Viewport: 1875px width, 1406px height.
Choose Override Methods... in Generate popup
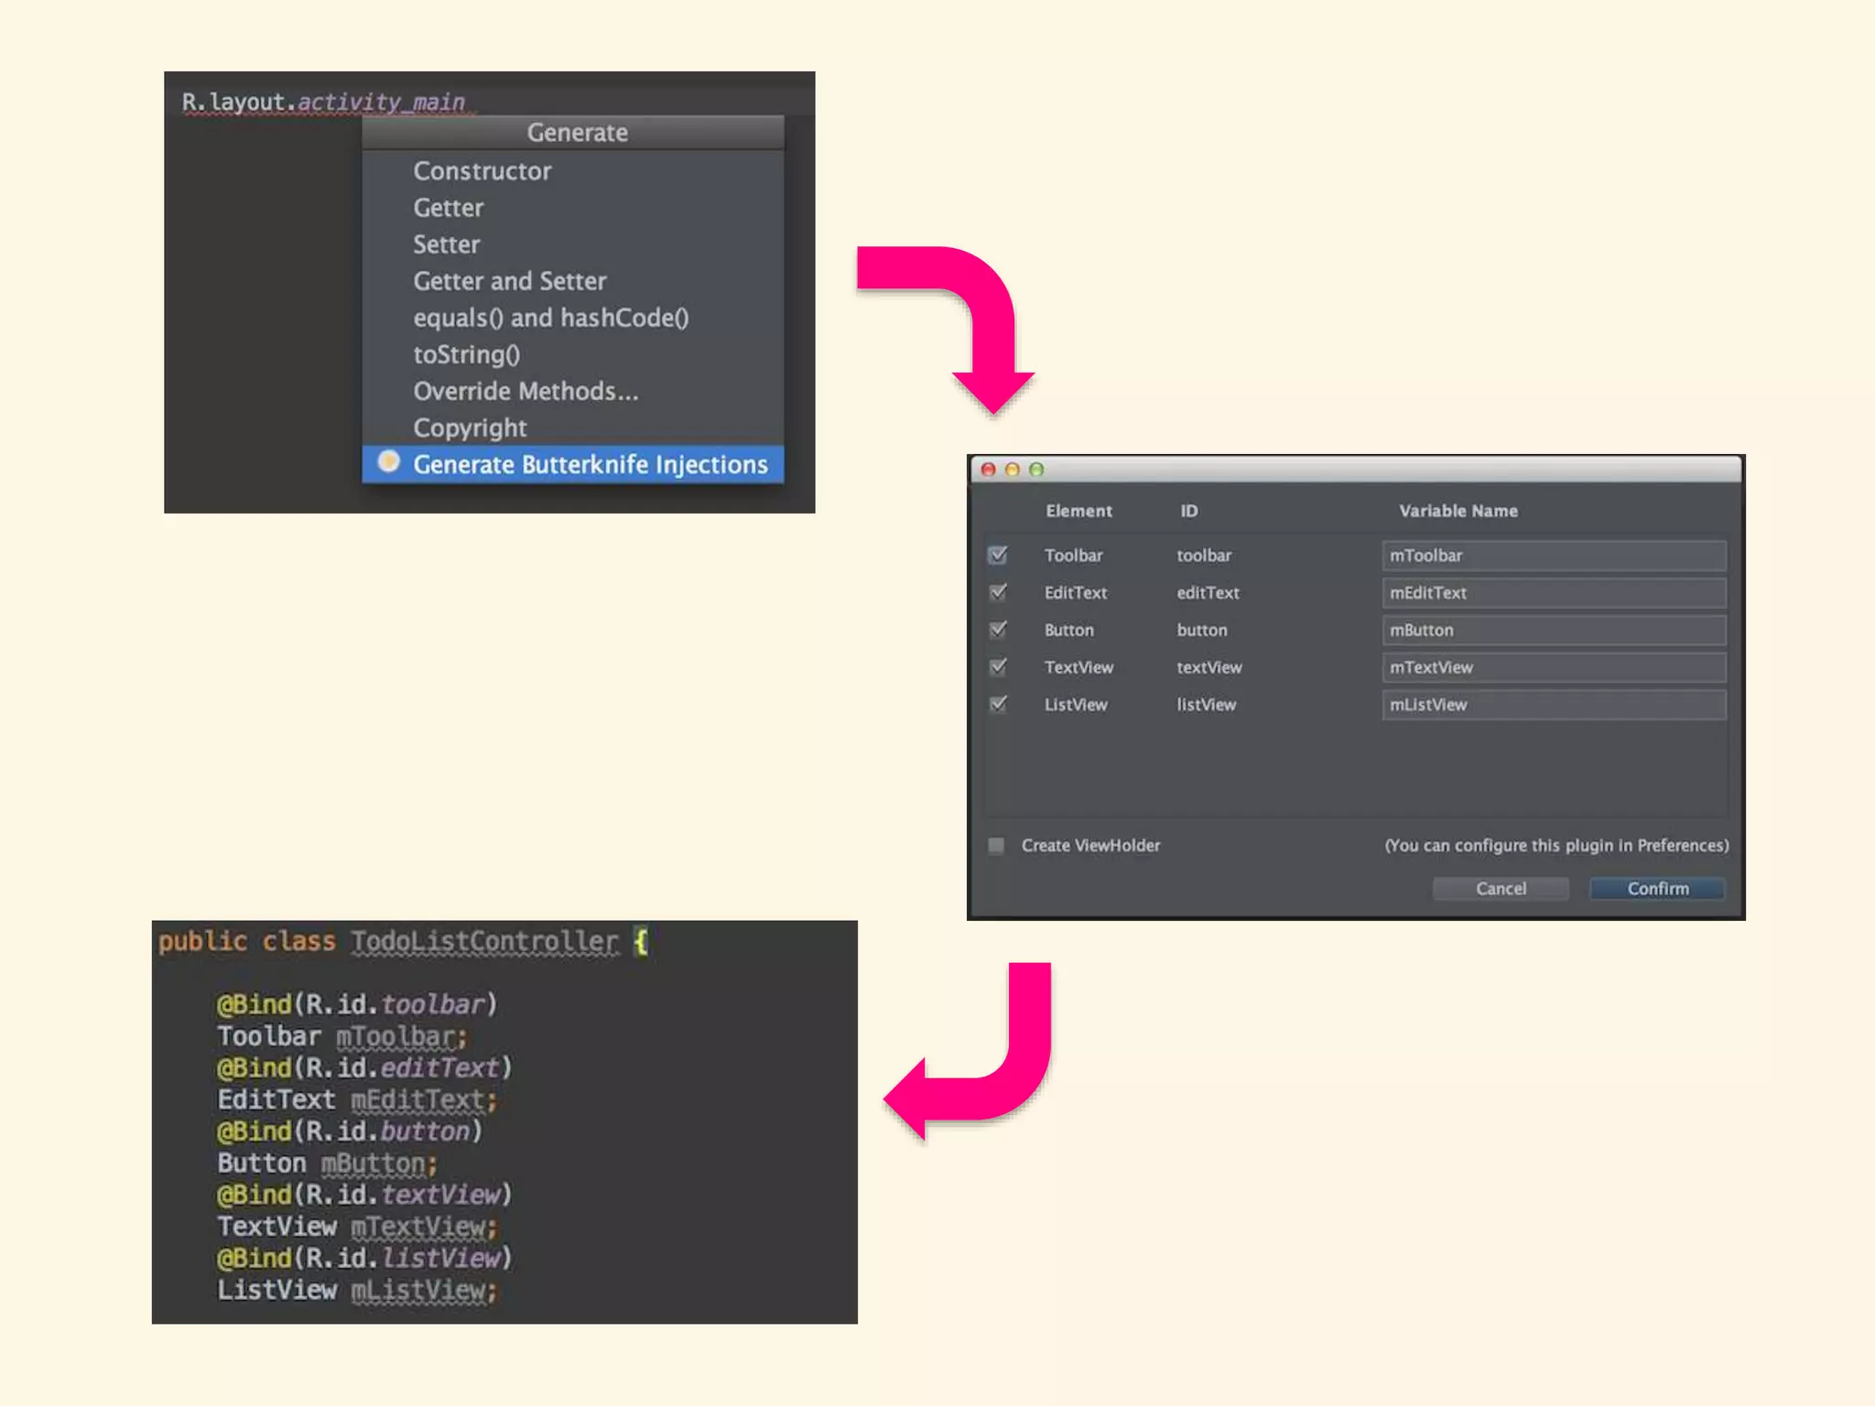[526, 391]
